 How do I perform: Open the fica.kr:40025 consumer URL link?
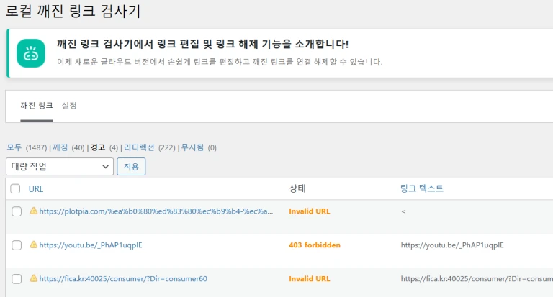pyautogui.click(x=123, y=279)
